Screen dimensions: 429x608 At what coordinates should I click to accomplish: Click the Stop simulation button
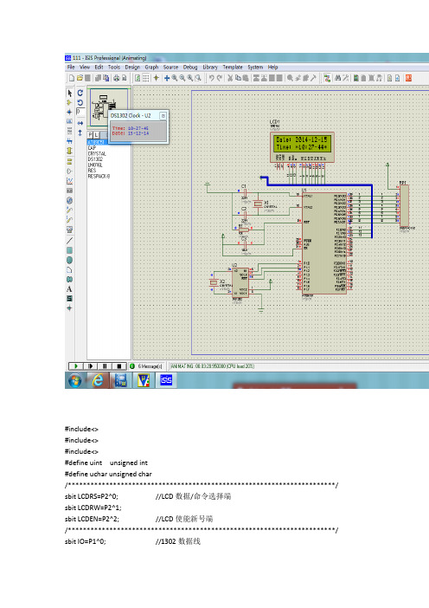tap(119, 366)
